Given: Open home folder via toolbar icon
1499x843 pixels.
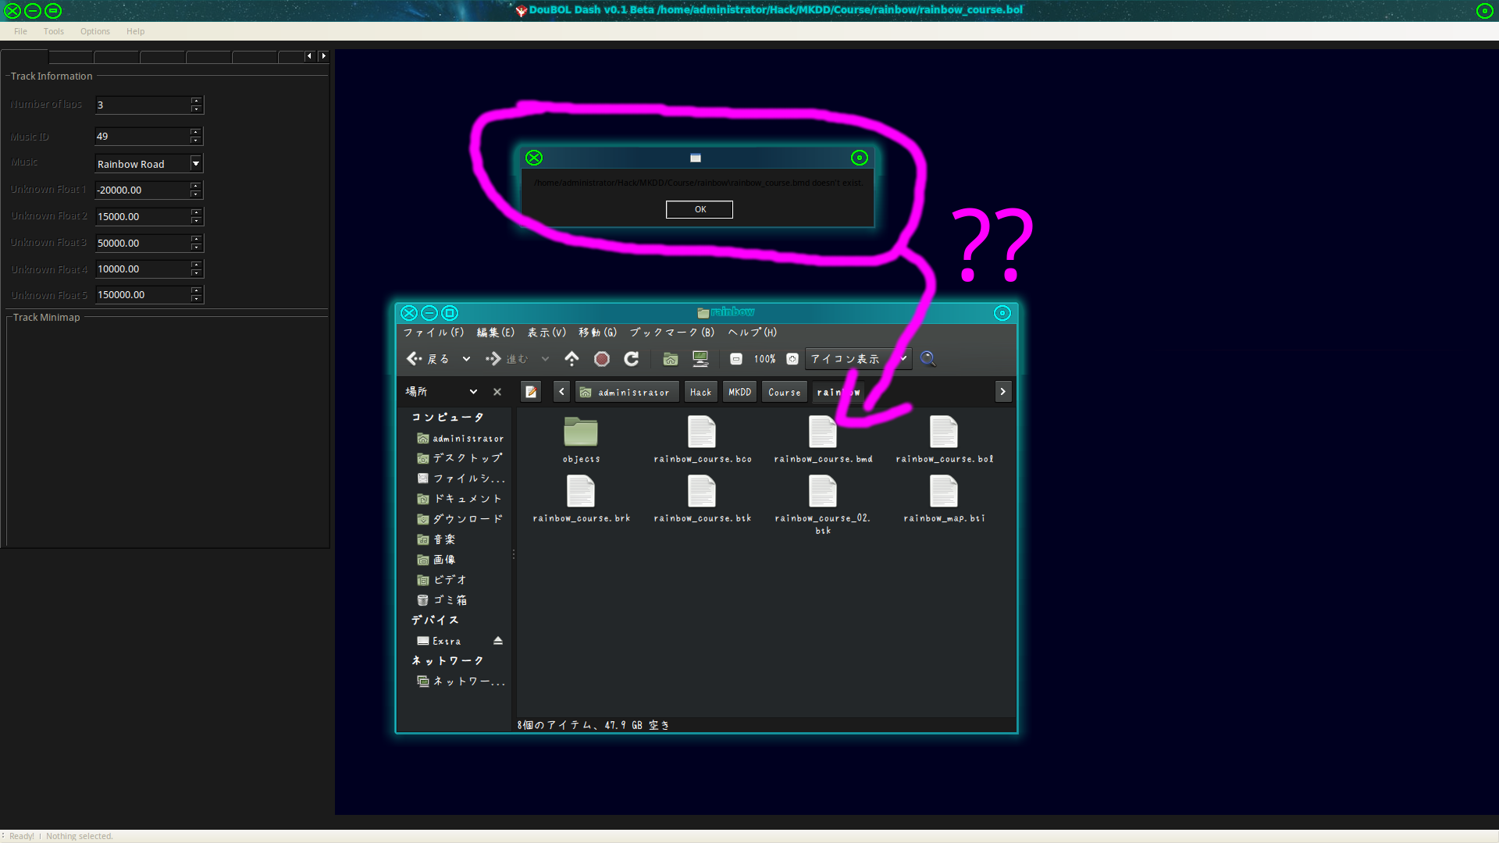Looking at the screenshot, I should tap(670, 359).
